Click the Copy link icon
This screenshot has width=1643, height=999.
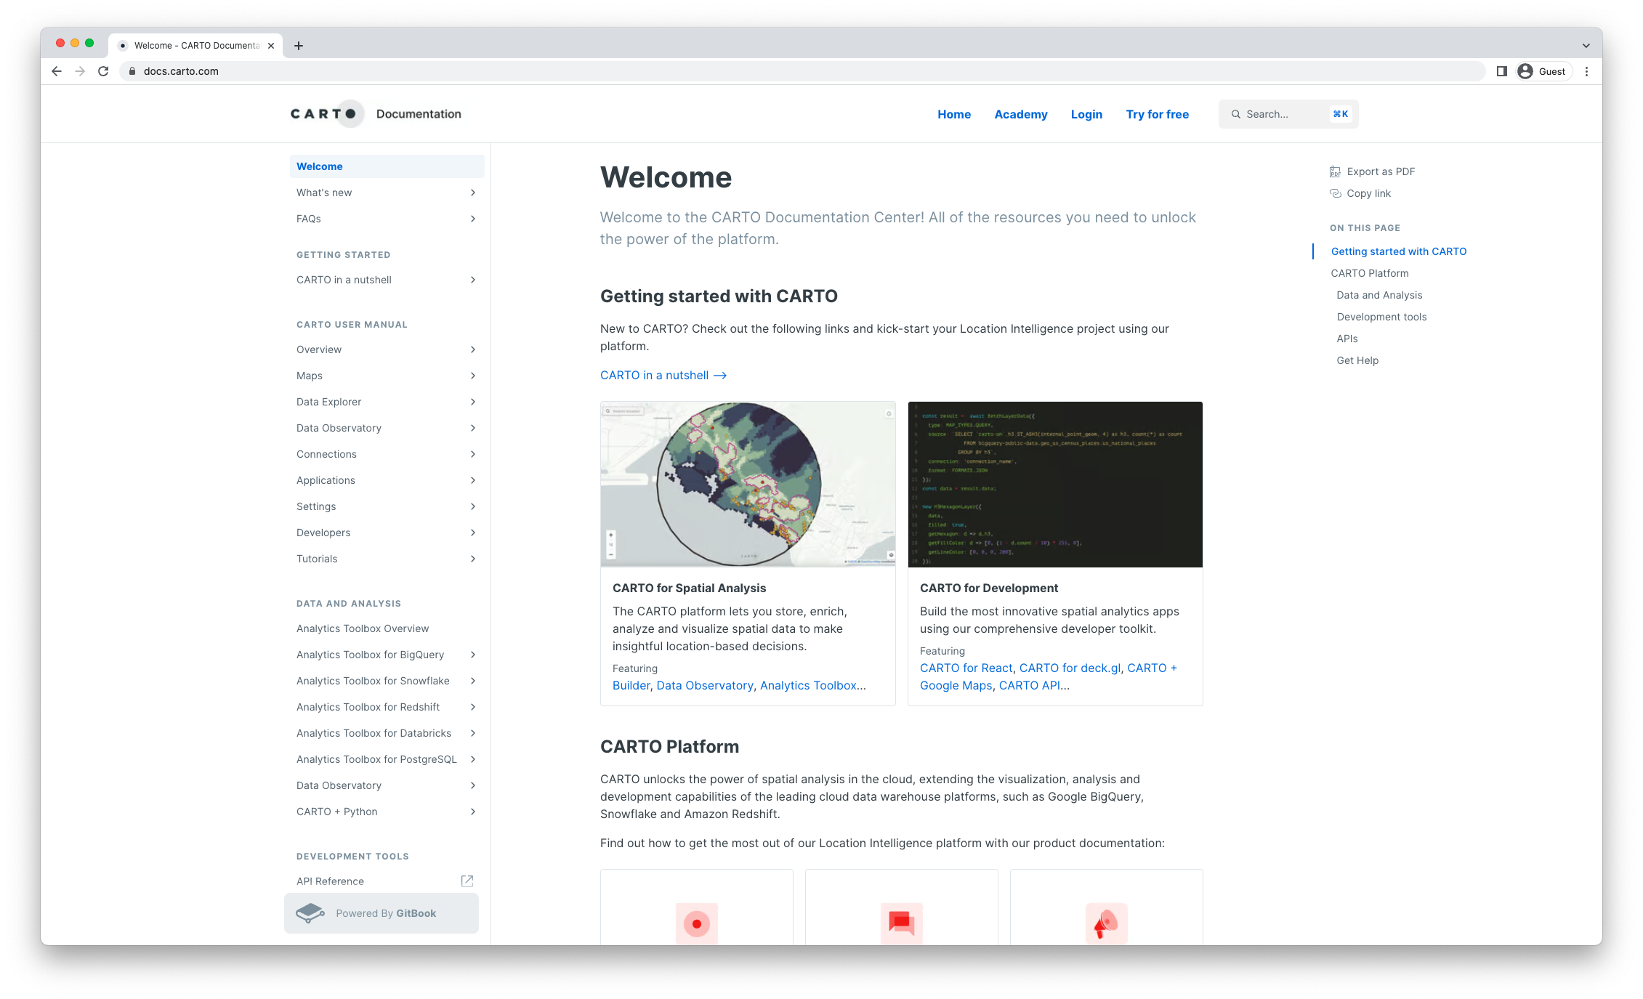coord(1335,193)
